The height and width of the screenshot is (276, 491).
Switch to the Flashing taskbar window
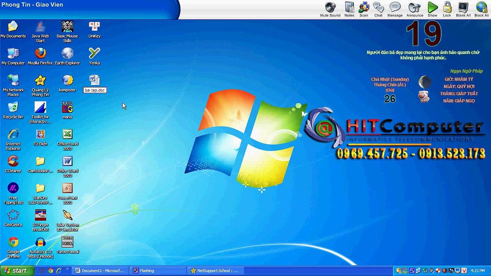click(157, 271)
